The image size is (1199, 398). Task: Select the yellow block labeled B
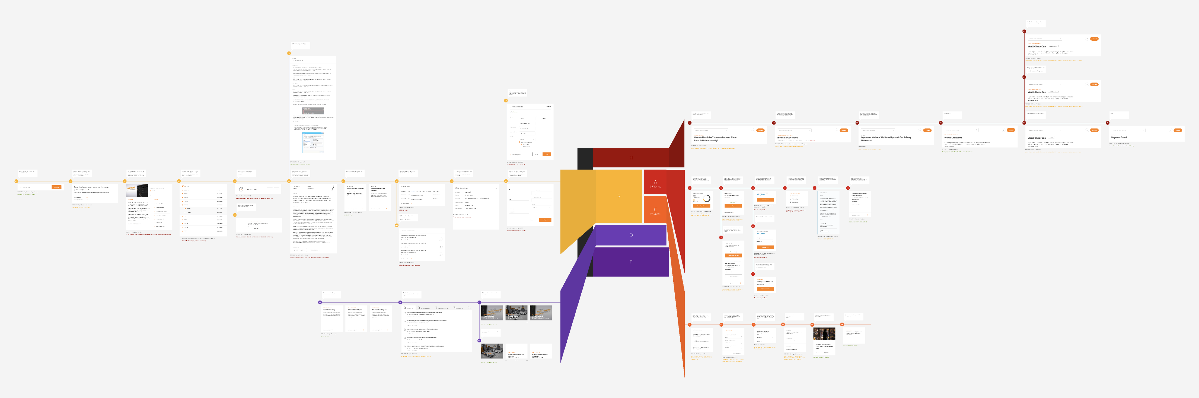619,196
